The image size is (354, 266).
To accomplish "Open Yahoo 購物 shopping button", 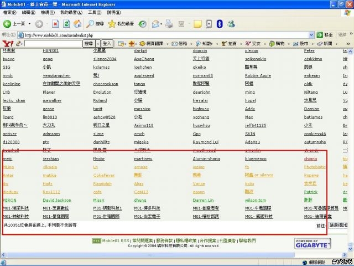I will tap(277, 43).
